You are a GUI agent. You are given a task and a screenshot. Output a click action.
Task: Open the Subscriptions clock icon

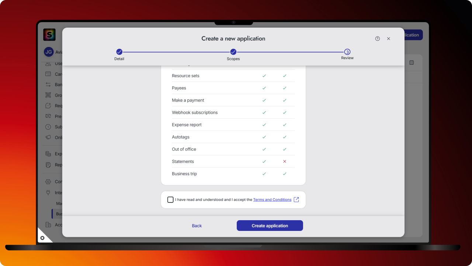(48, 127)
